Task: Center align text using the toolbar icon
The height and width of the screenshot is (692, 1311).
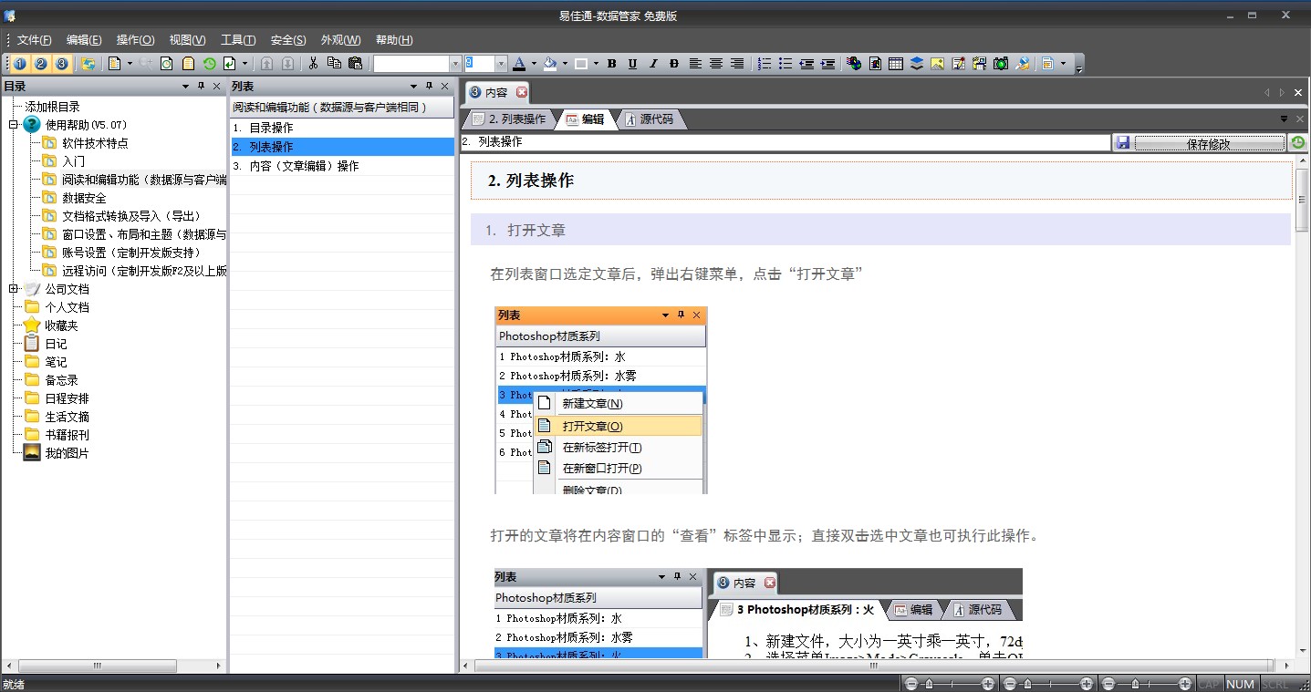Action: pos(716,64)
